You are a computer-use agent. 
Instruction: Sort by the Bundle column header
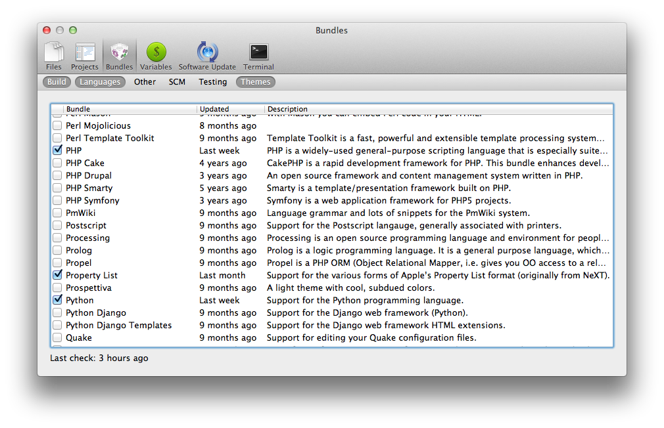pos(130,109)
